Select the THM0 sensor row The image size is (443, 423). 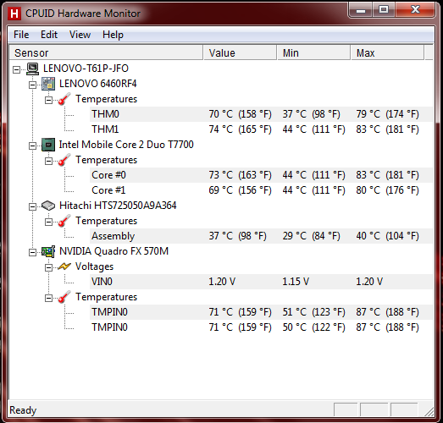coord(262,114)
